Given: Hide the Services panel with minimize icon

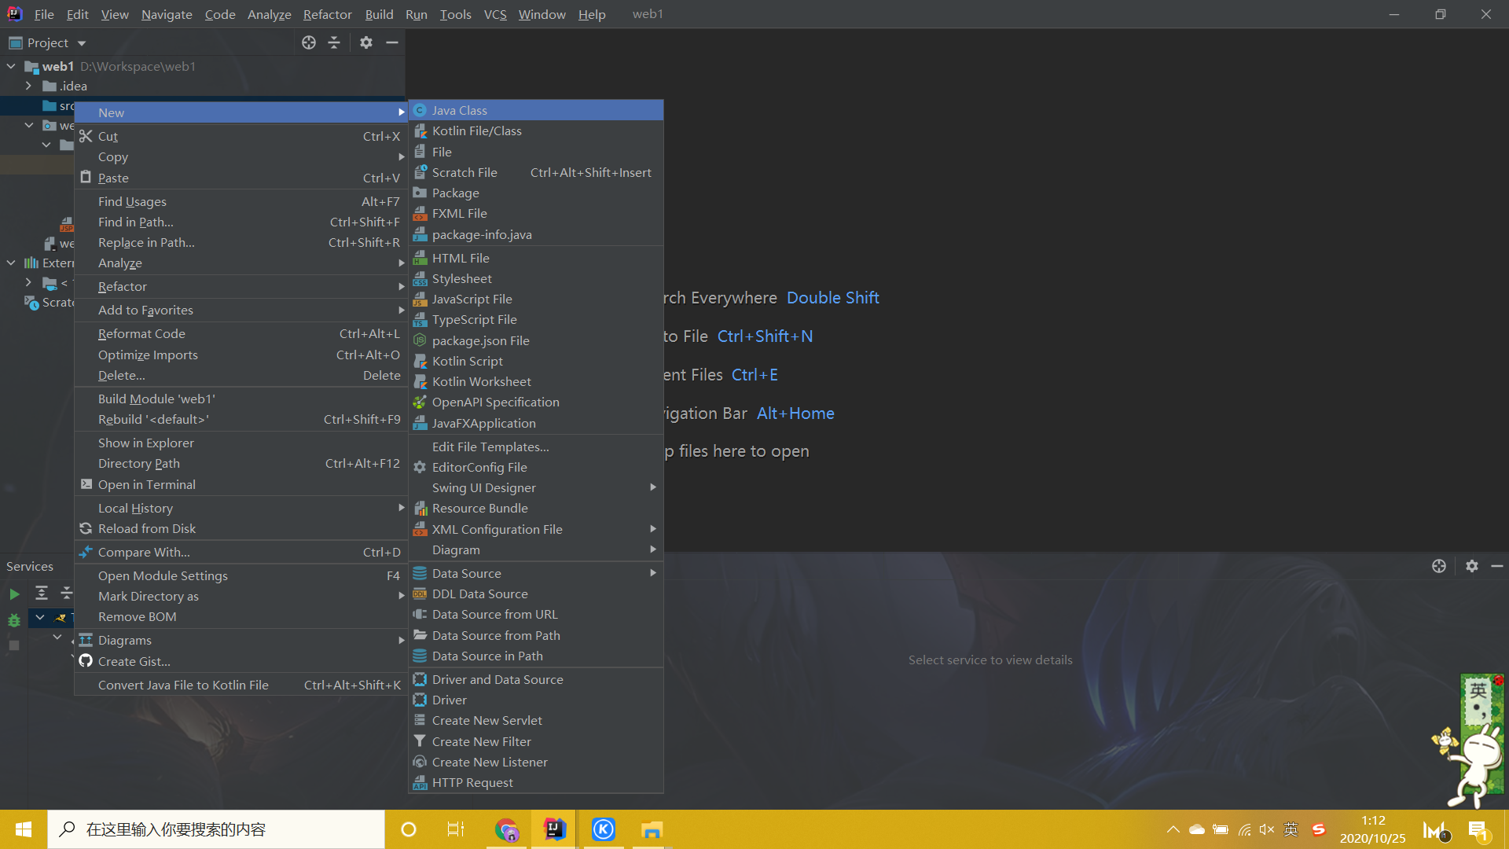Looking at the screenshot, I should 1497,566.
